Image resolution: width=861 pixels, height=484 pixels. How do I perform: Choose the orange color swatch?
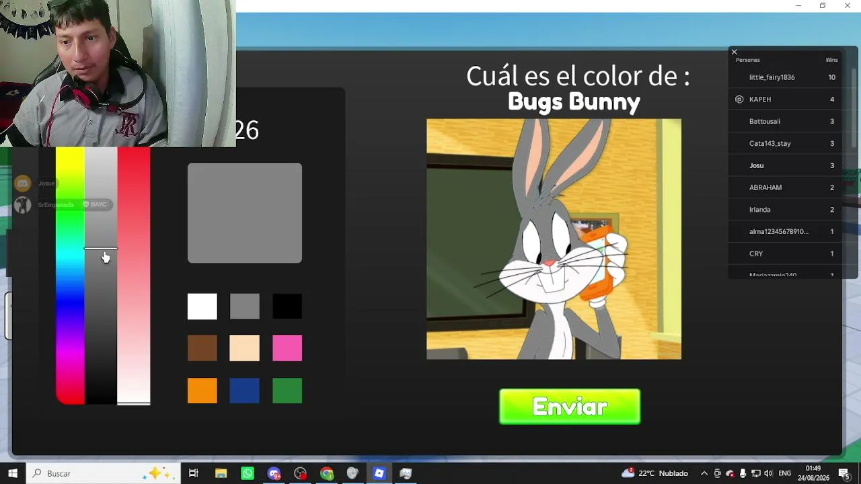click(202, 391)
